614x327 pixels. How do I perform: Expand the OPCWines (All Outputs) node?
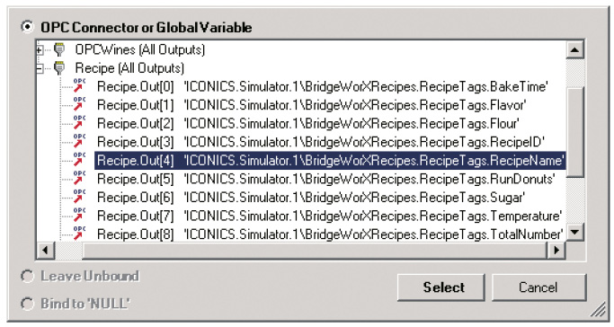[40, 50]
